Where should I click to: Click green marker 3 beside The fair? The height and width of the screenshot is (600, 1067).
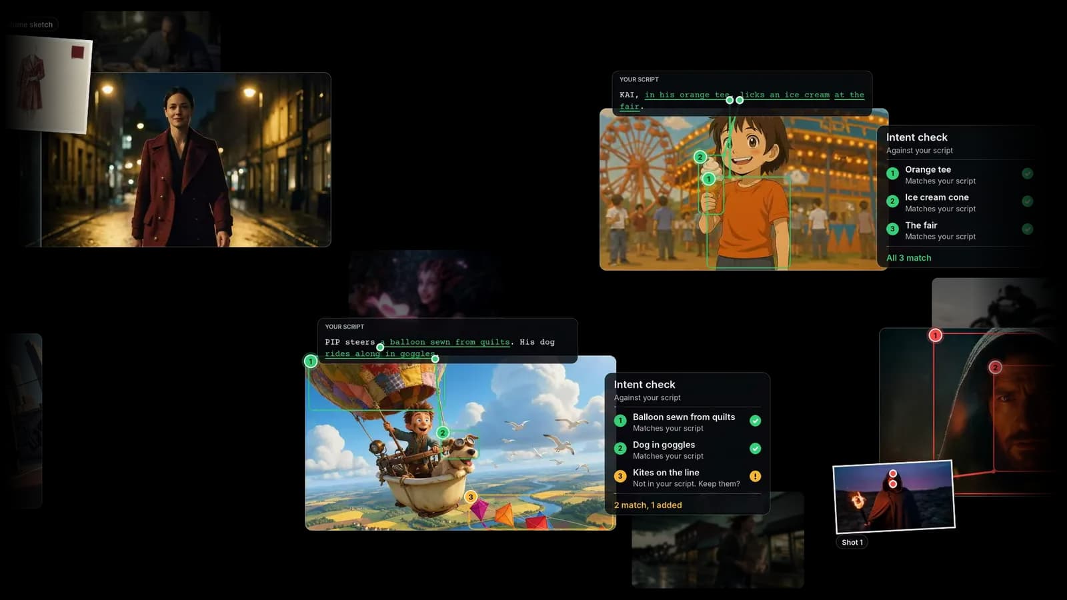(892, 229)
